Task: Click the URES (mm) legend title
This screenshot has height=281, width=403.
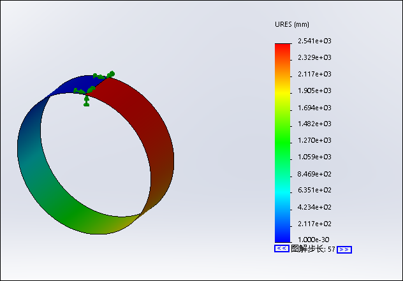Action: tap(292, 24)
